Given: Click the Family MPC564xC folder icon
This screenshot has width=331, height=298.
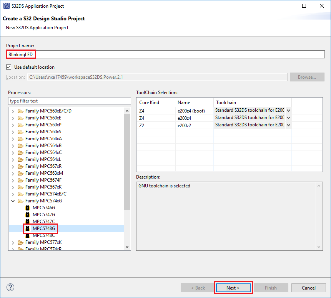Looking at the screenshot, I should 20,152.
